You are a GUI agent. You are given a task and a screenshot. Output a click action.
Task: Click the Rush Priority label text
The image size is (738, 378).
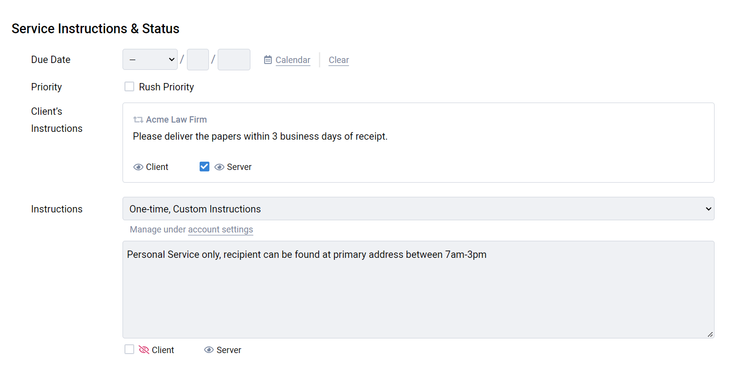click(x=166, y=87)
